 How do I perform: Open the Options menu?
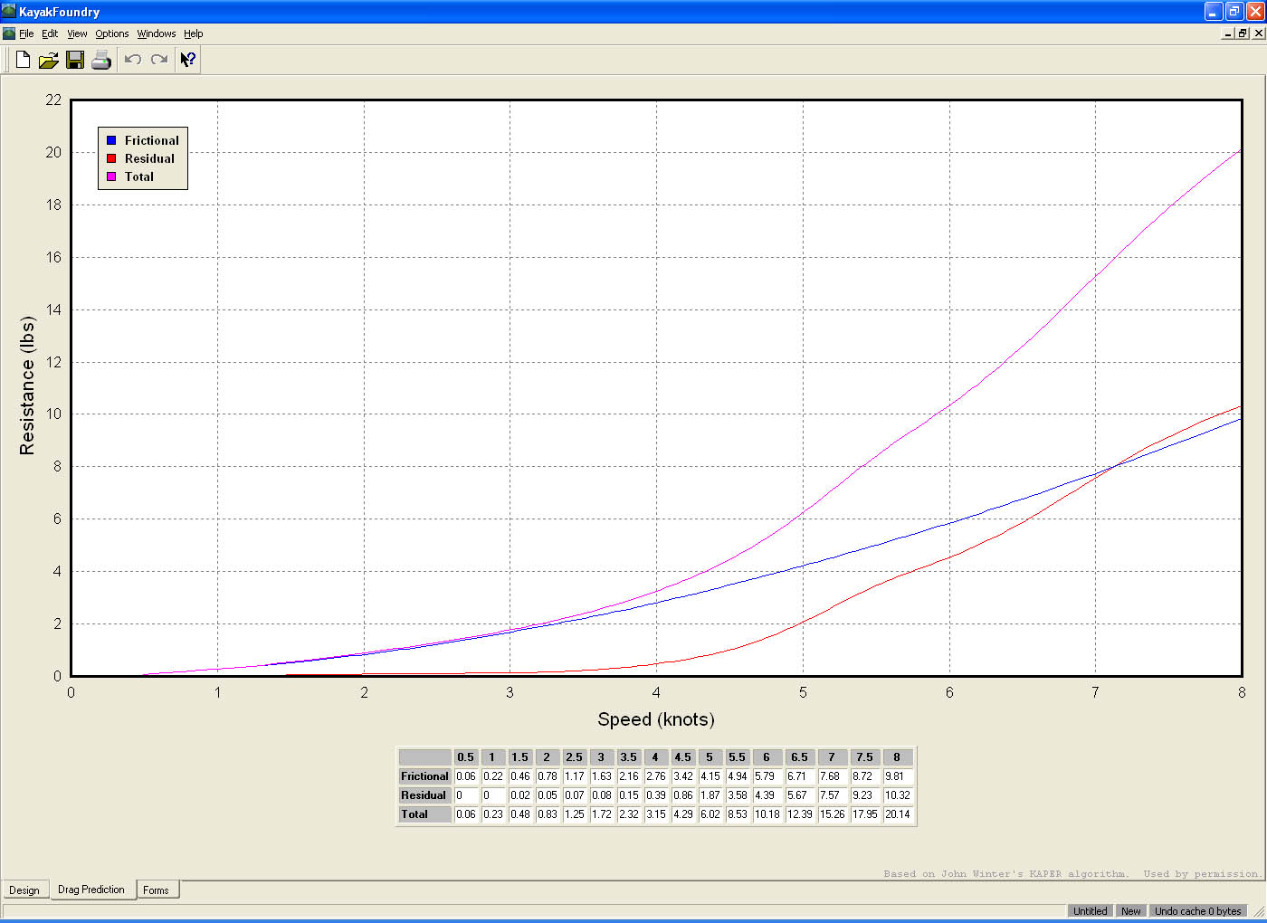click(112, 33)
